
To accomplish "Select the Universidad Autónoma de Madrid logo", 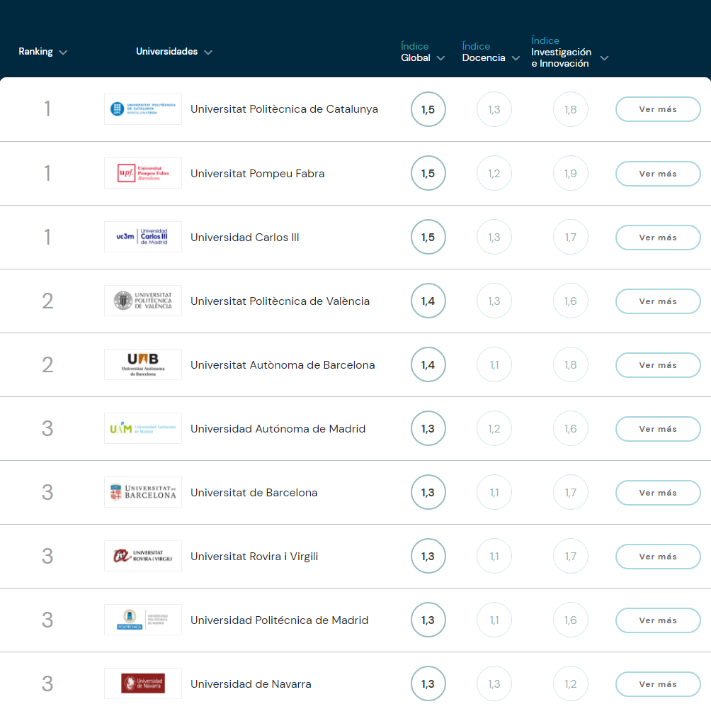I will click(x=142, y=428).
